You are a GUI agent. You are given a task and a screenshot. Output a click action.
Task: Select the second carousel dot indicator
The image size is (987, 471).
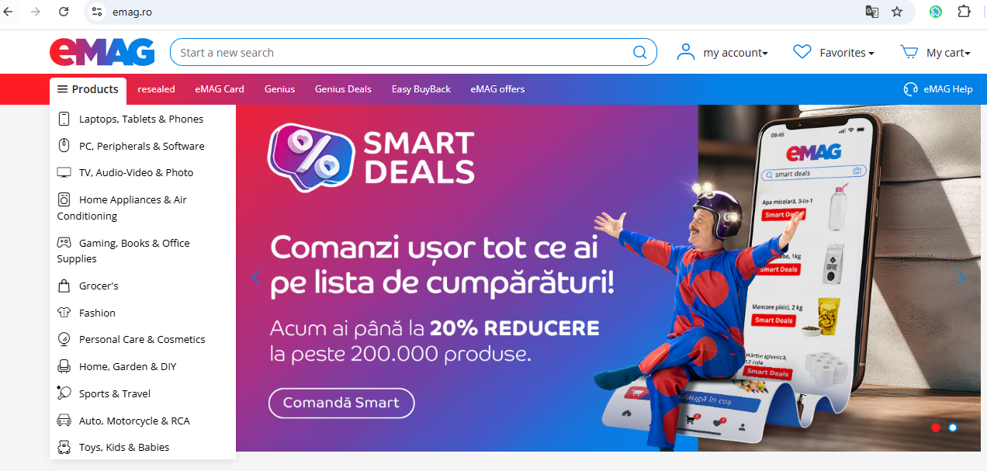tap(953, 428)
